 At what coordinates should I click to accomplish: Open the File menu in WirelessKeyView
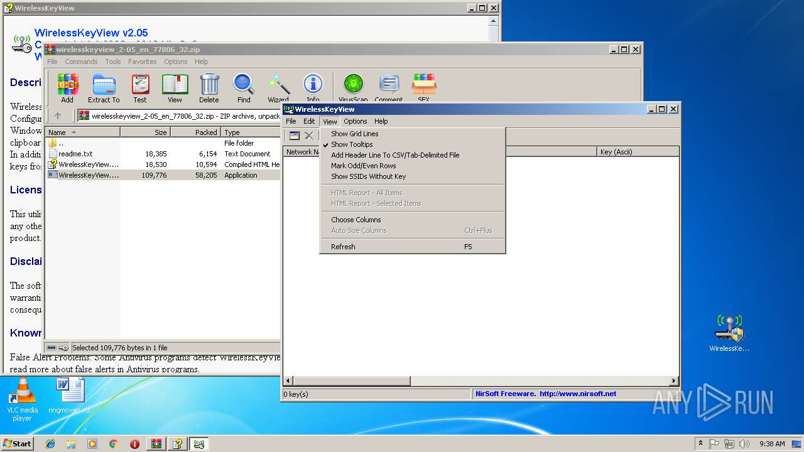(291, 121)
